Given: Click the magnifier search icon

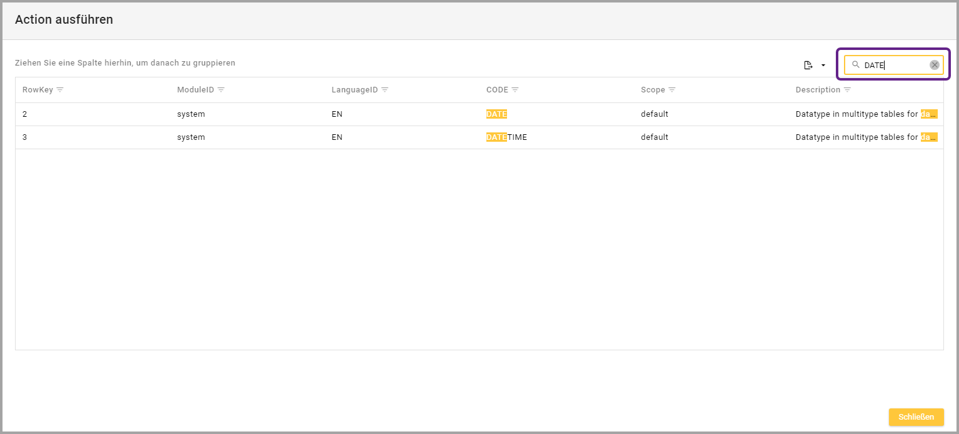Looking at the screenshot, I should (x=856, y=64).
